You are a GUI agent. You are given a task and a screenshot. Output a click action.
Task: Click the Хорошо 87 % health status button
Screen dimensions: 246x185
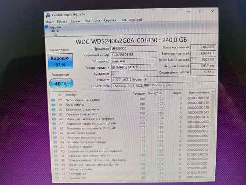coord(61,61)
